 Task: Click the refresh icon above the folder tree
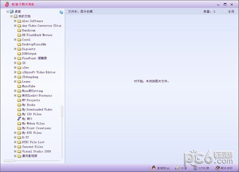point(61,12)
